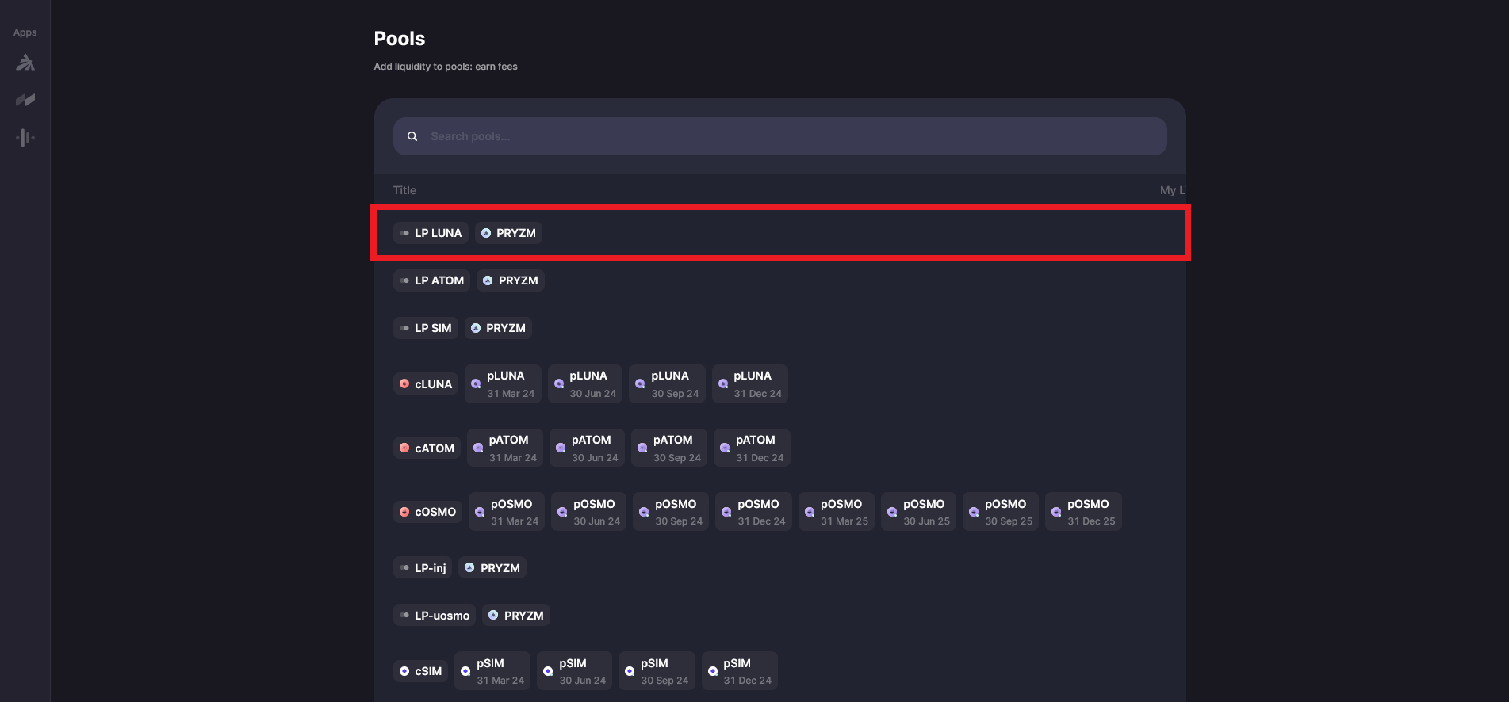Open the double-parallelogram app icon in sidebar
1509x702 pixels.
(x=25, y=100)
